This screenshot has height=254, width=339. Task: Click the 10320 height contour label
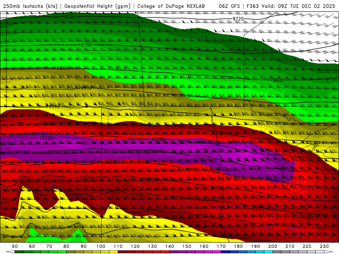point(142,194)
